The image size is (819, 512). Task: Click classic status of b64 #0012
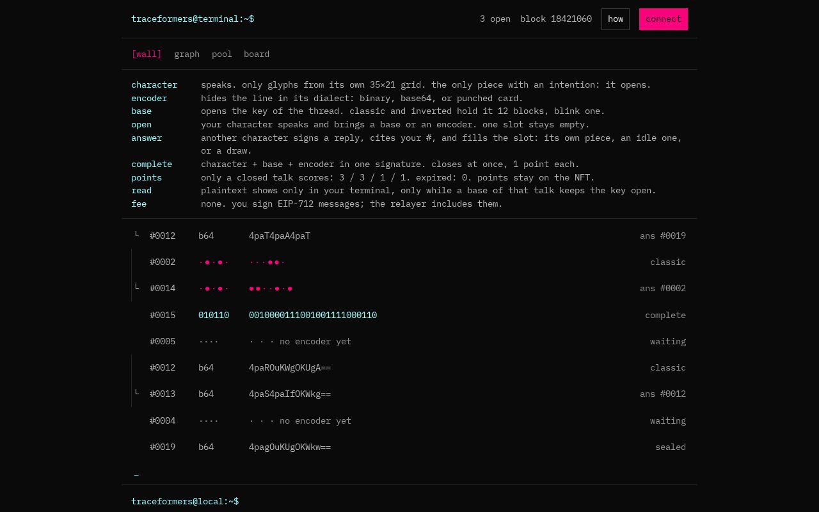tap(668, 367)
